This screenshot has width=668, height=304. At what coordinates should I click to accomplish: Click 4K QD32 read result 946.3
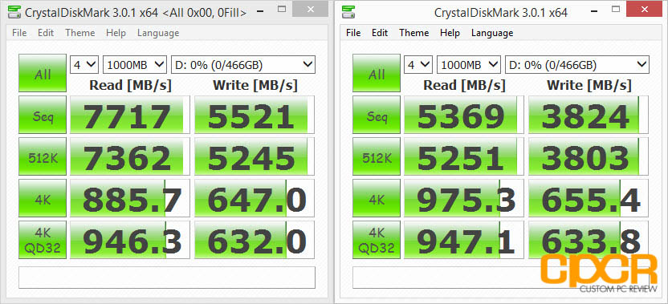[x=130, y=240]
